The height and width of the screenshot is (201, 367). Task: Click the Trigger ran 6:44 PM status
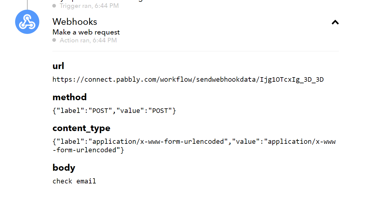89,6
